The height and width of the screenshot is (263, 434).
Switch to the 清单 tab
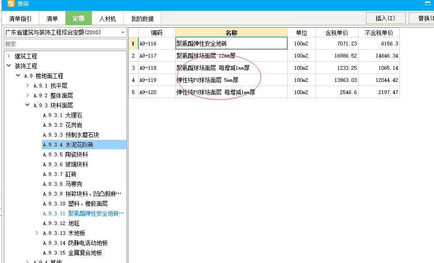[x=52, y=19]
